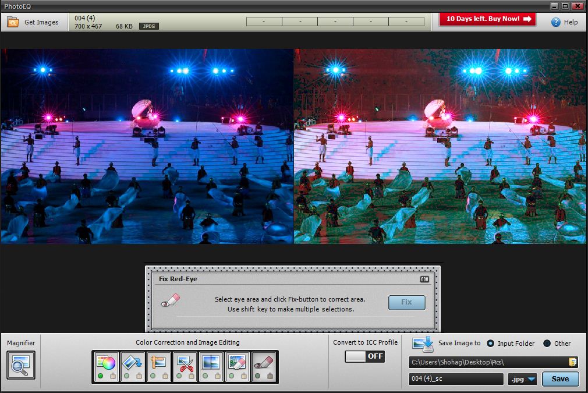Open the Magnifier tool

click(x=21, y=366)
